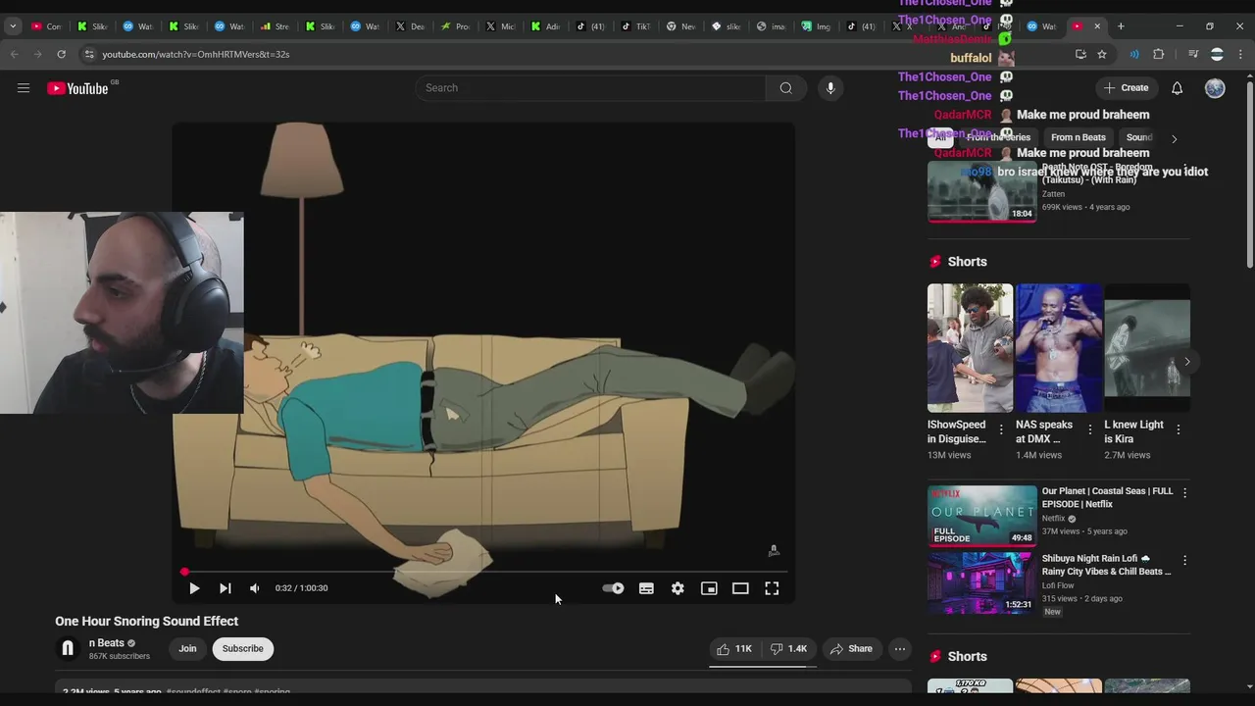
Task: Go to YouTube home via logo
Action: (x=77, y=88)
